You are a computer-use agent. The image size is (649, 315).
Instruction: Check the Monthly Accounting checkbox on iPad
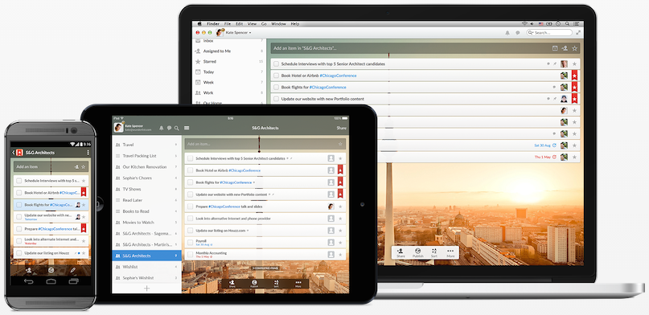[x=190, y=254]
